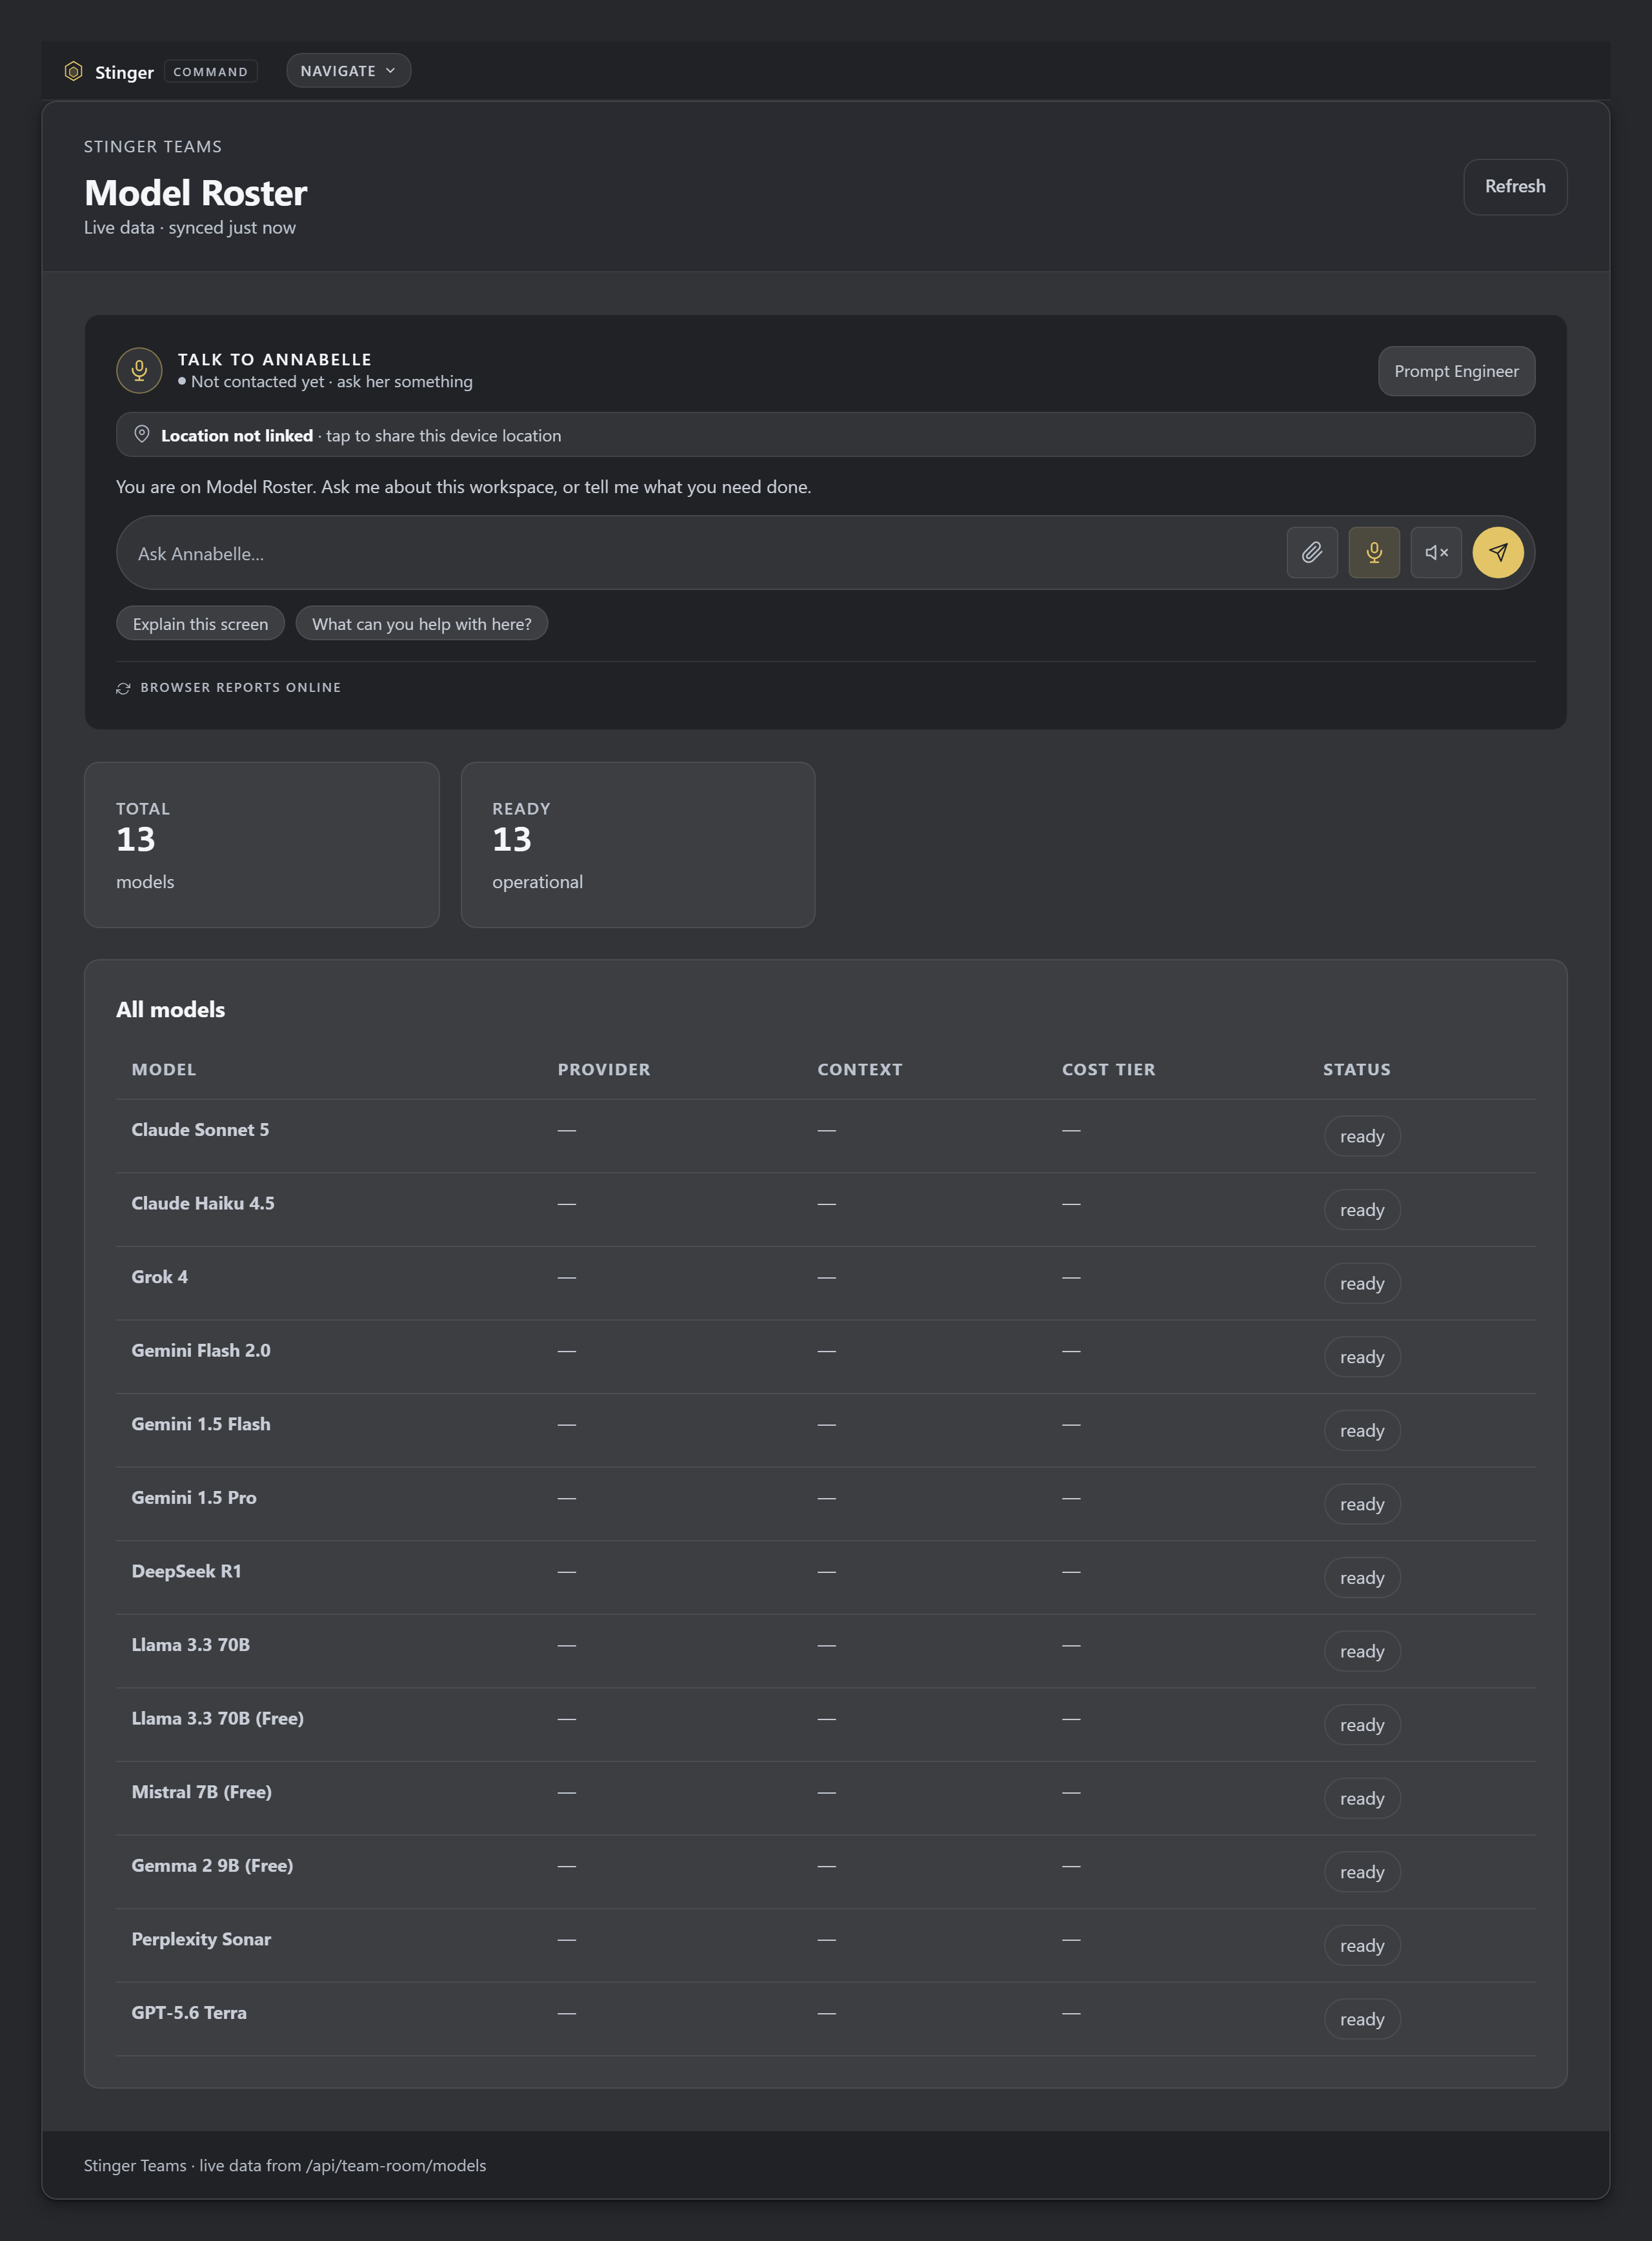Select the Mistral 7B (Free) model name
The width and height of the screenshot is (1652, 2241).
pos(202,1792)
